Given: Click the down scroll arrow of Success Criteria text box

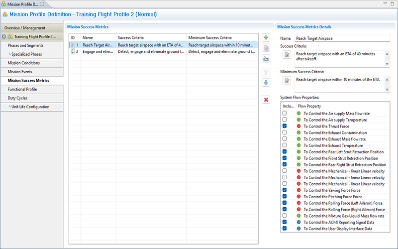Looking at the screenshot, I should click(x=387, y=64).
